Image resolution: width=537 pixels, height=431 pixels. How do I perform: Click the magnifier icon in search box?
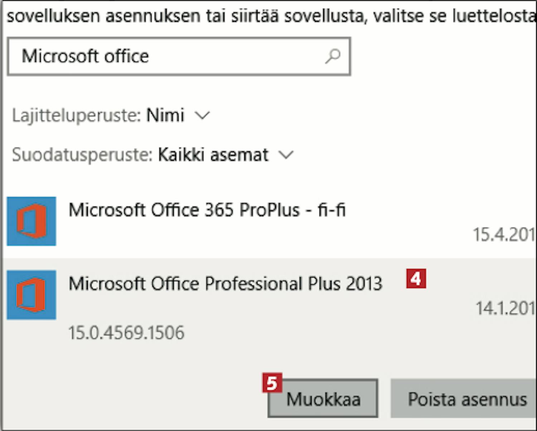333,56
